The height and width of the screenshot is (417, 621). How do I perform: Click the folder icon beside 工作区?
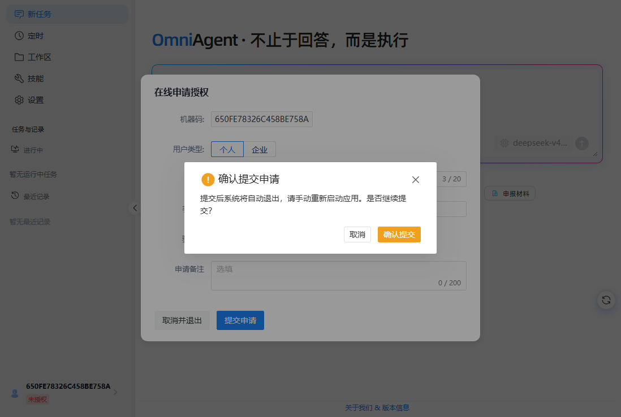[19, 57]
